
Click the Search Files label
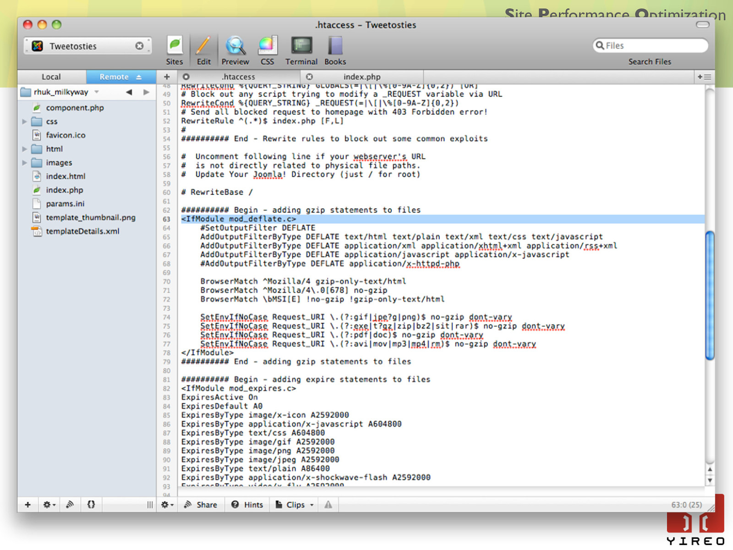pyautogui.click(x=650, y=61)
